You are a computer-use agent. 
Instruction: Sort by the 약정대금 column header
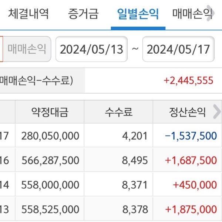[50, 112]
